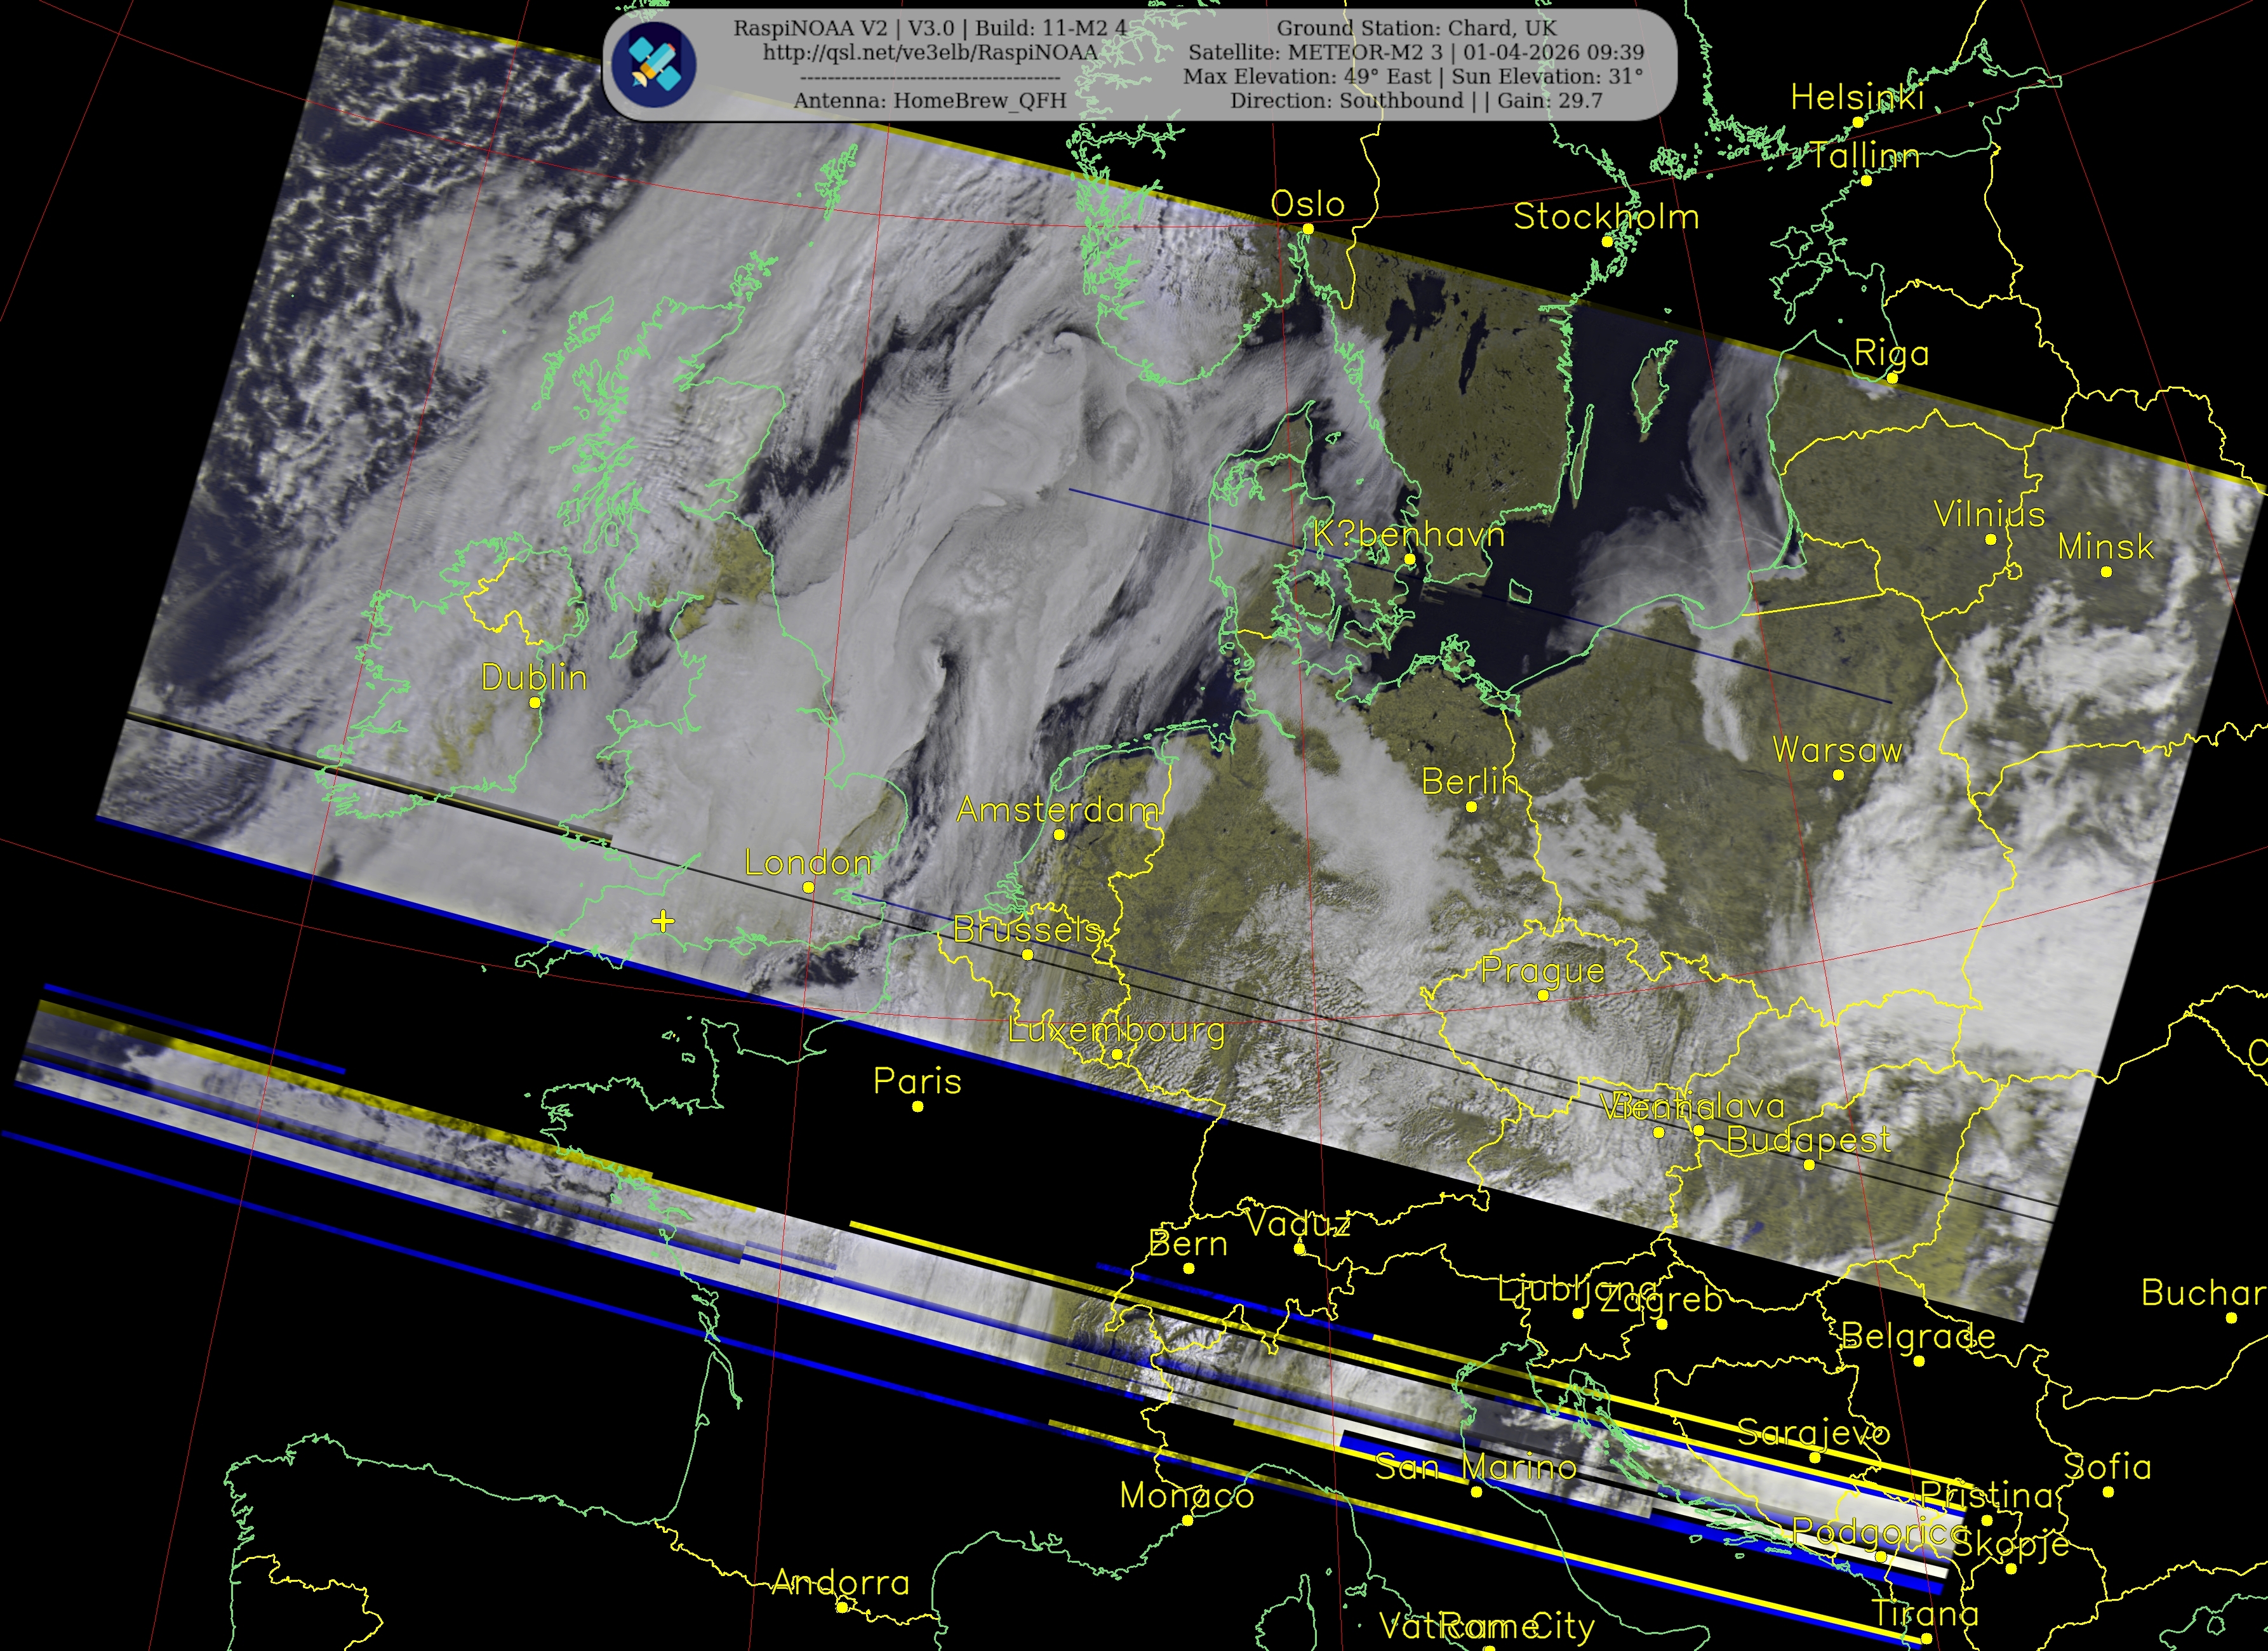Click the Helsinki city label
Screen dimensions: 2268x1651
[x=1857, y=97]
